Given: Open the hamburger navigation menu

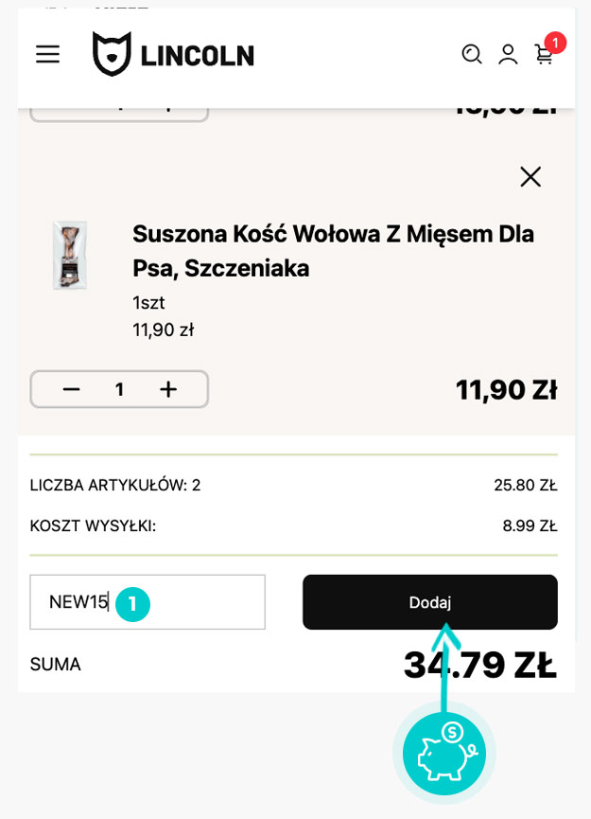Looking at the screenshot, I should [x=47, y=54].
